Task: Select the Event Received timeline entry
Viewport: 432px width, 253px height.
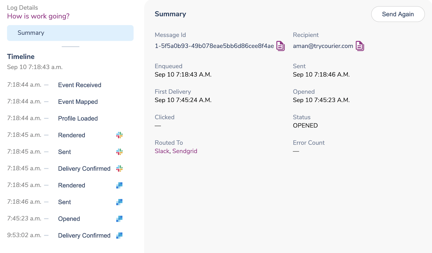Action: pyautogui.click(x=79, y=85)
